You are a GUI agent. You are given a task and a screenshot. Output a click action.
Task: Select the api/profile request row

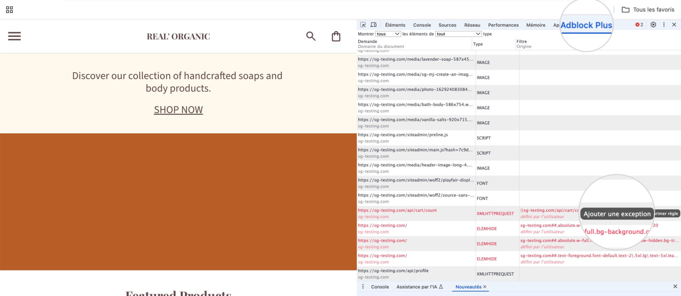point(519,274)
